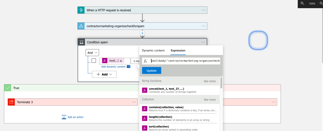See more Collection functions
This screenshot has height=131, width=323.
pos(210,100)
